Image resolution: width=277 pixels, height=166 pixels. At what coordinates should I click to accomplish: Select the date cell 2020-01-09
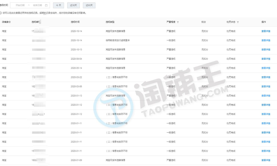pos(76,160)
